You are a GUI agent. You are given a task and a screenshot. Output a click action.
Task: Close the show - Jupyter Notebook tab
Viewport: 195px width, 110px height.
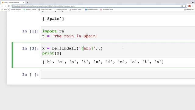[23, 2]
